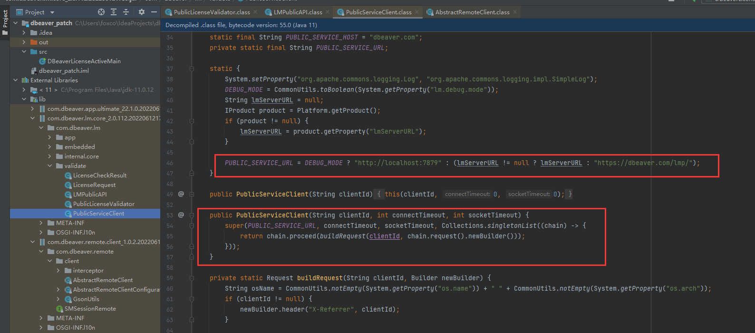The height and width of the screenshot is (333, 755).
Task: Open LMPublicAPI class in tree
Action: pyautogui.click(x=89, y=194)
